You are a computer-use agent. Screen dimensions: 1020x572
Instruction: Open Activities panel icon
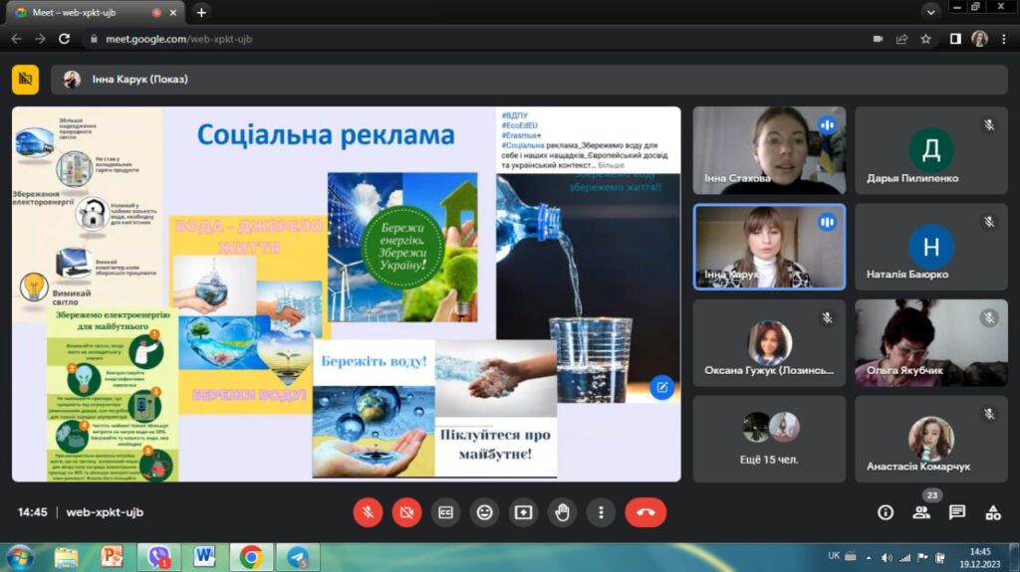(x=993, y=512)
